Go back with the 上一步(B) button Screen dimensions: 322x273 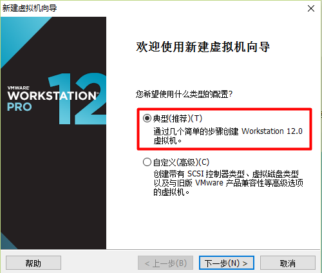coord(166,263)
